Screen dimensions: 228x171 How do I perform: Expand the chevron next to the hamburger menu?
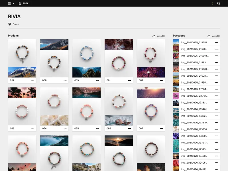[x=13, y=3]
